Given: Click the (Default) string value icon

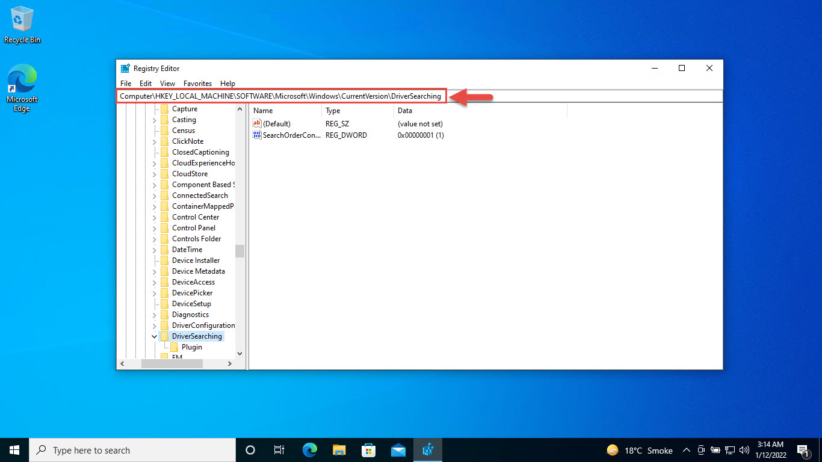Looking at the screenshot, I should tap(257, 123).
